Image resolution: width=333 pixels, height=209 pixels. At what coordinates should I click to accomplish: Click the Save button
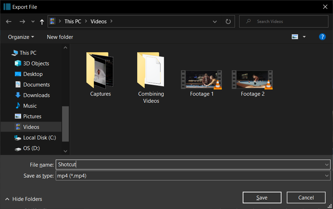pos(262,197)
